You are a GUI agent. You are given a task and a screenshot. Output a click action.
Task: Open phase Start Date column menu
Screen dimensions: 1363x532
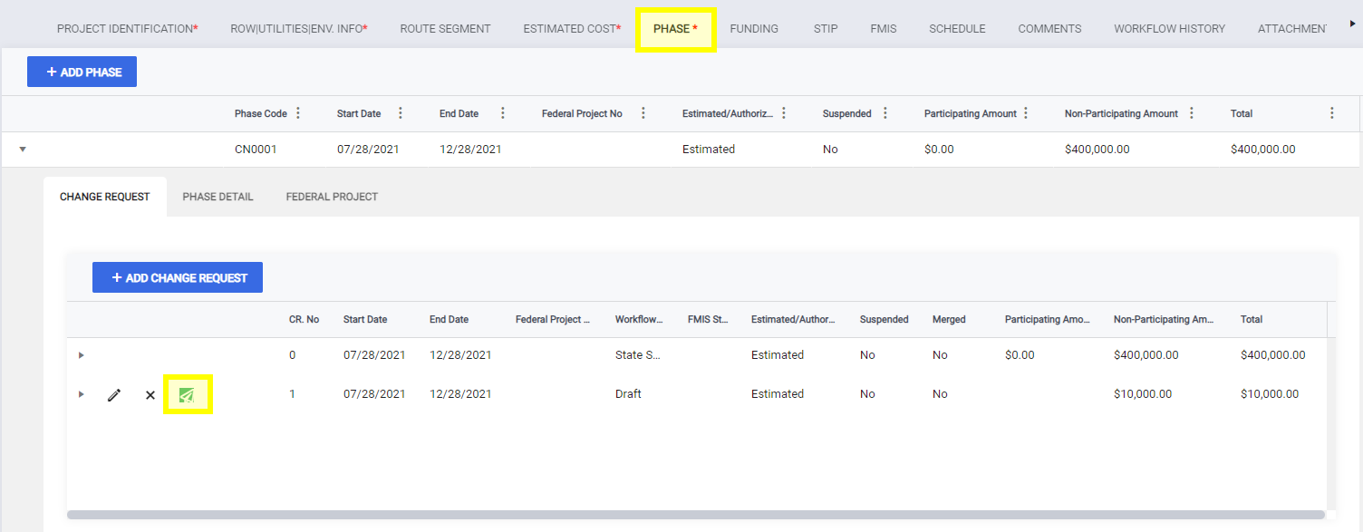pyautogui.click(x=401, y=113)
